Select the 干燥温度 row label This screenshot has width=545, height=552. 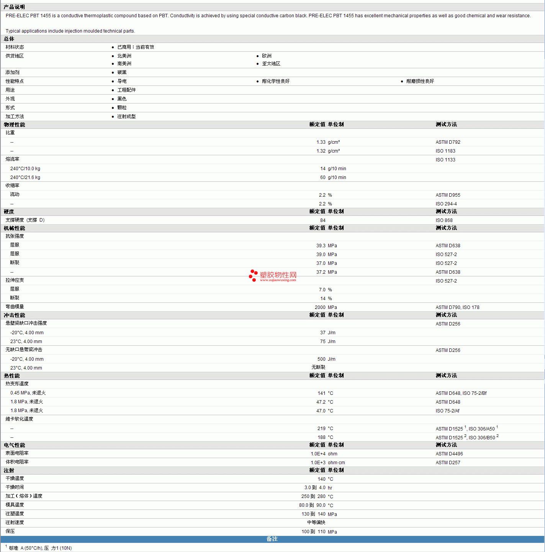point(15,478)
